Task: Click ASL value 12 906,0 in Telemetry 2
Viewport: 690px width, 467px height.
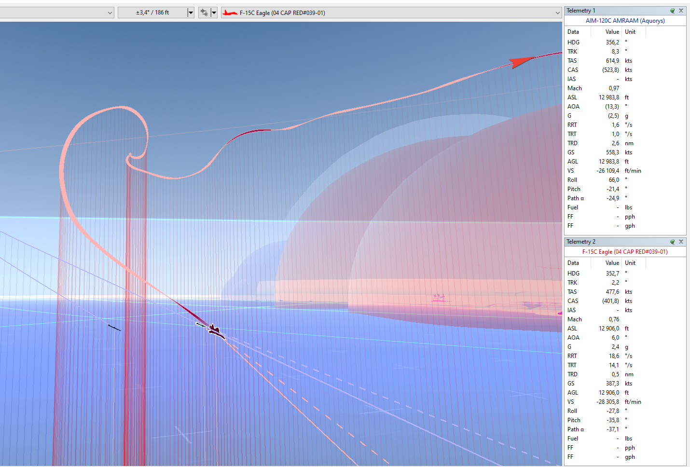Action: [609, 329]
